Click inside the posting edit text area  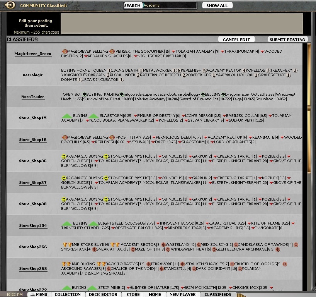pos(184,23)
